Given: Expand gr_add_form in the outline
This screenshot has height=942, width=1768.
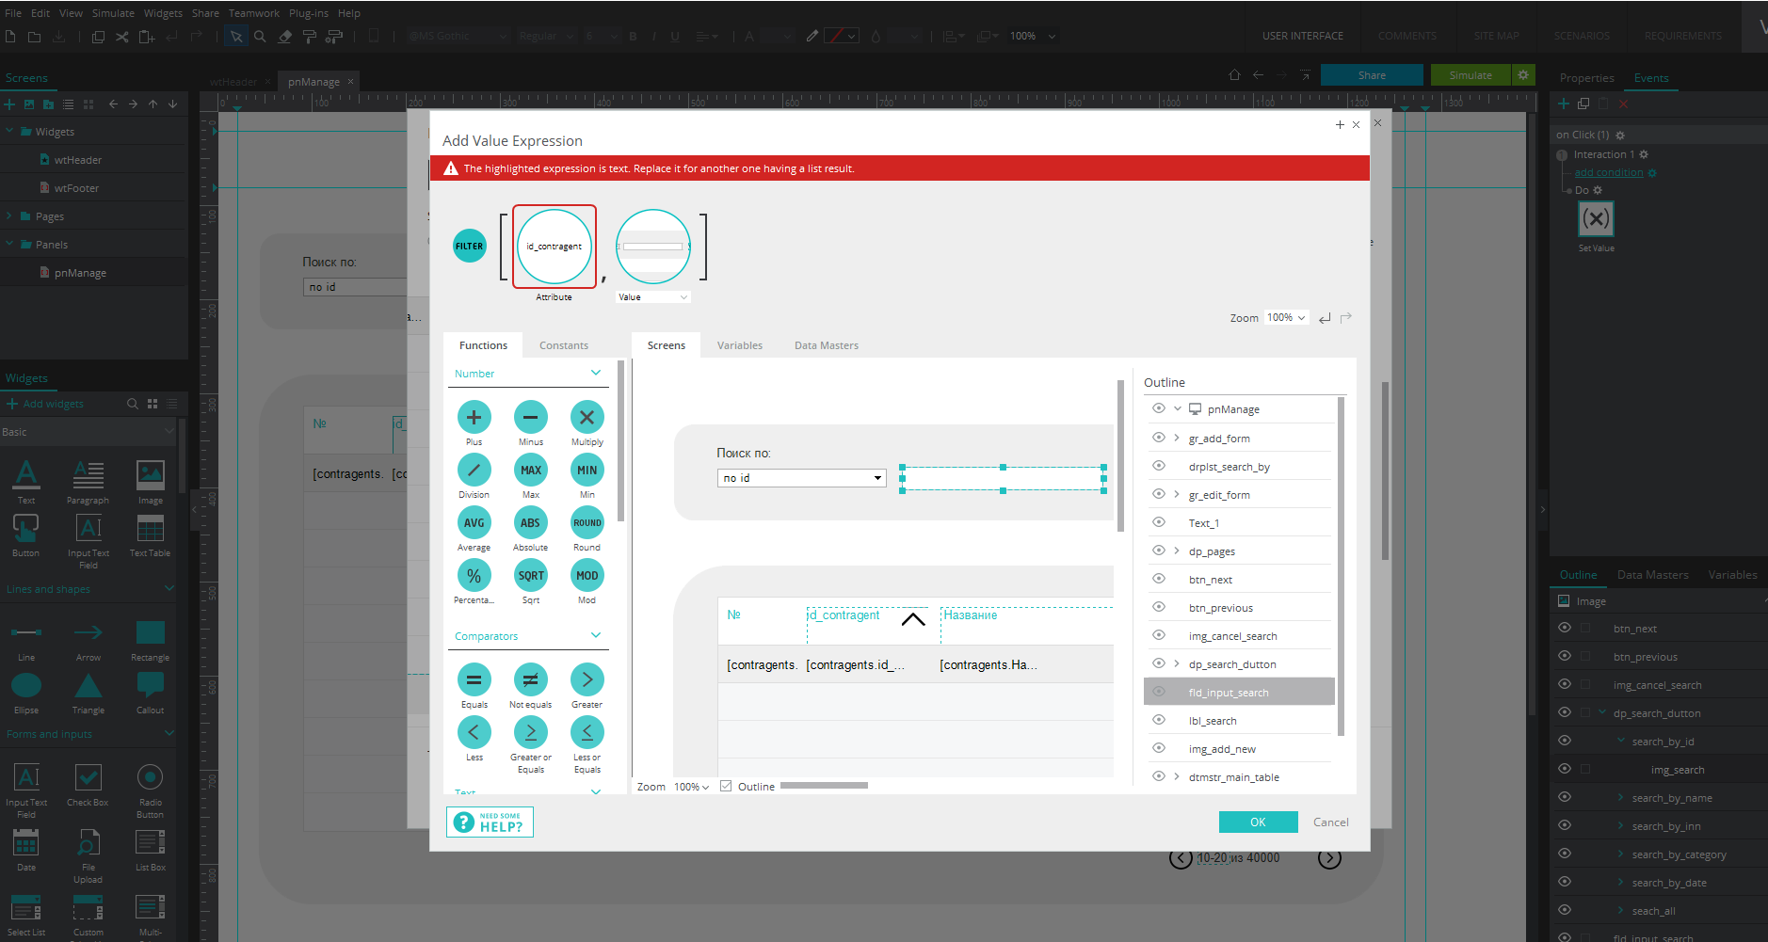Looking at the screenshot, I should click(x=1177, y=438).
